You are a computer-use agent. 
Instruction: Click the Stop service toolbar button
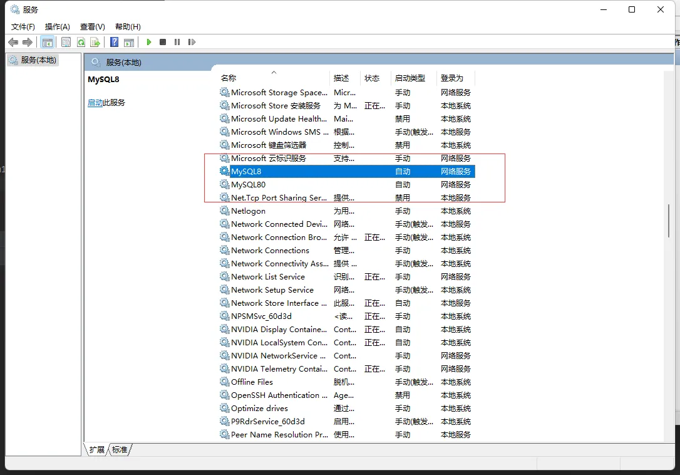tap(163, 42)
